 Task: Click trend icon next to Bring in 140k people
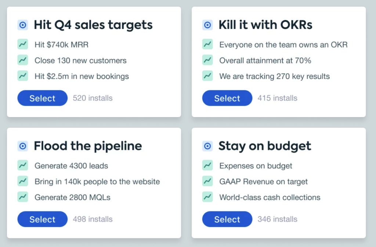point(23,181)
